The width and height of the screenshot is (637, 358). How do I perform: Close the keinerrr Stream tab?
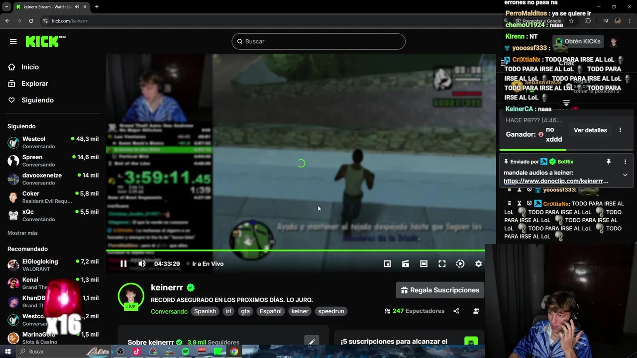(x=85, y=7)
